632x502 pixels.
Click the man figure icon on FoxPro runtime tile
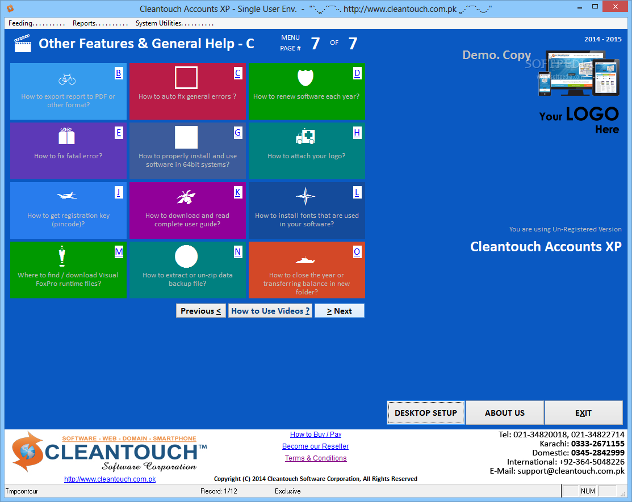62,256
